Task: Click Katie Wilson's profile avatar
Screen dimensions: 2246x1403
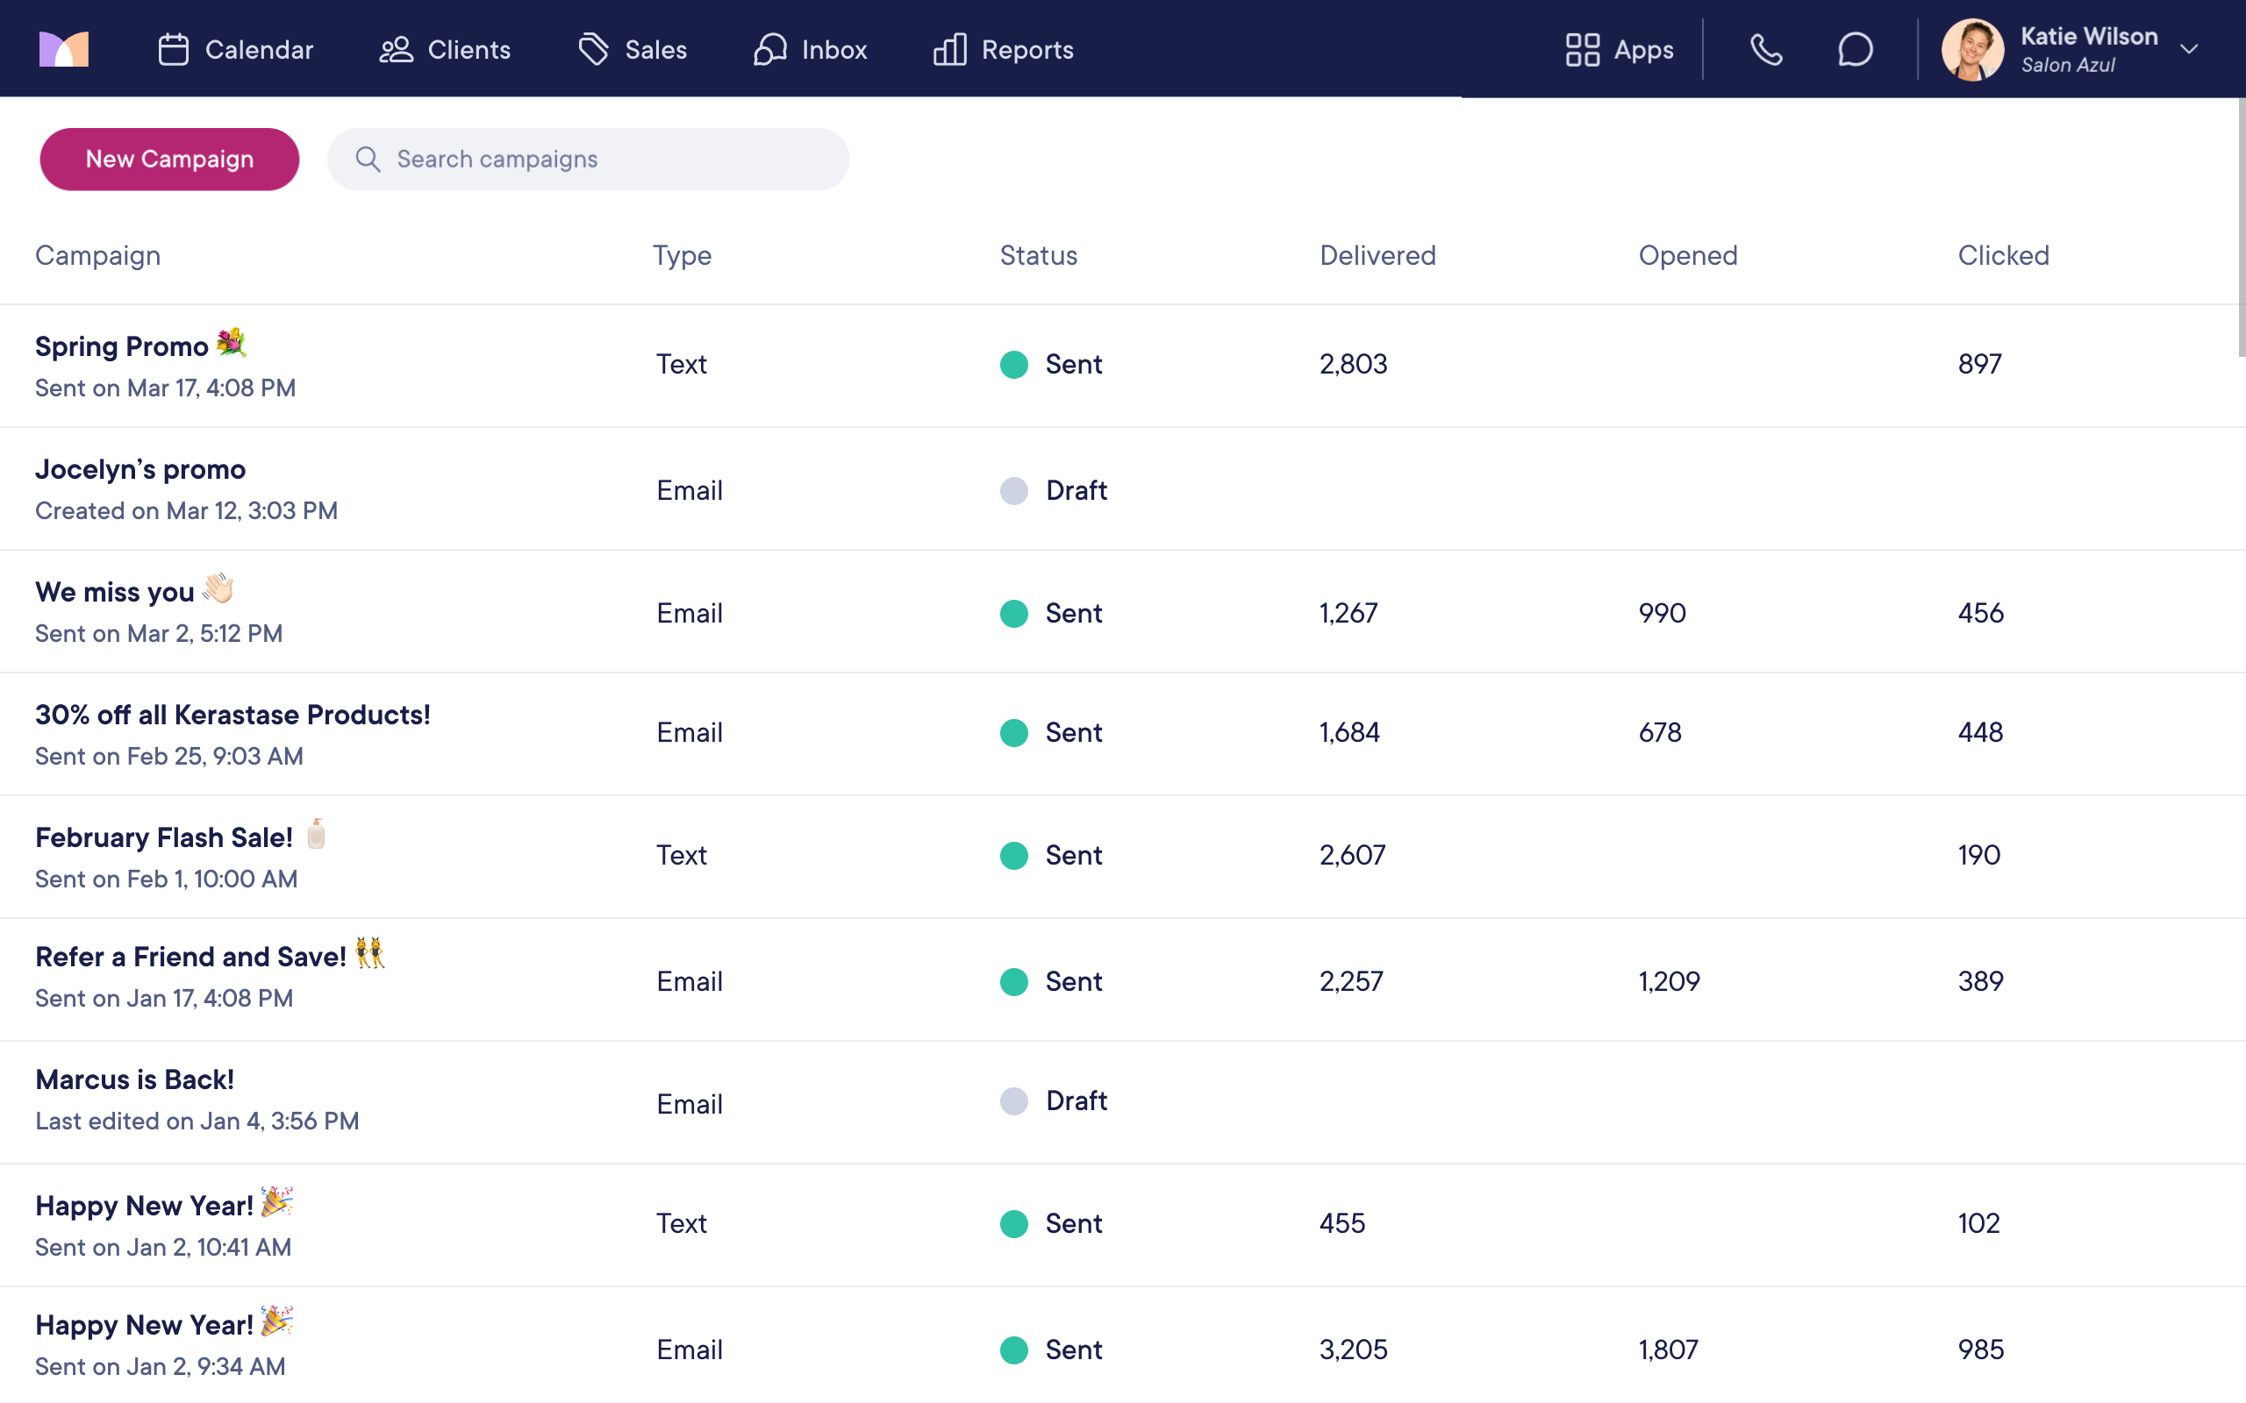Action: click(1972, 49)
